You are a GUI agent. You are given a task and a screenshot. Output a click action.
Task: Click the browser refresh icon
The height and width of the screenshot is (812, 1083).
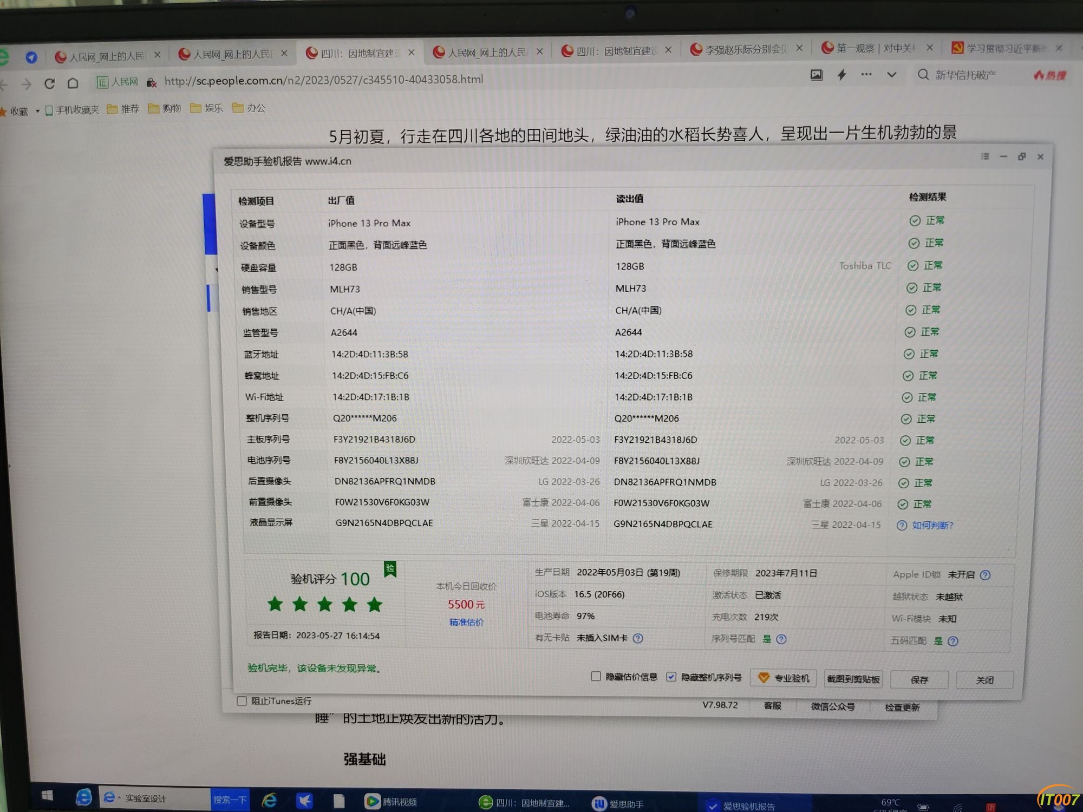coord(49,83)
